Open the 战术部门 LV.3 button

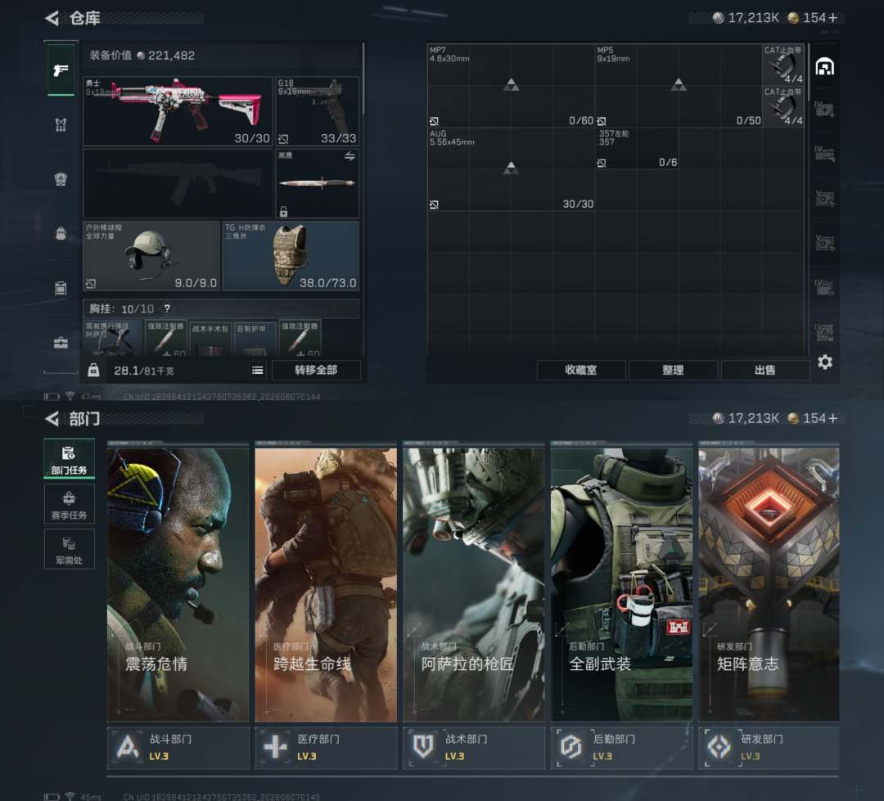pyautogui.click(x=474, y=748)
